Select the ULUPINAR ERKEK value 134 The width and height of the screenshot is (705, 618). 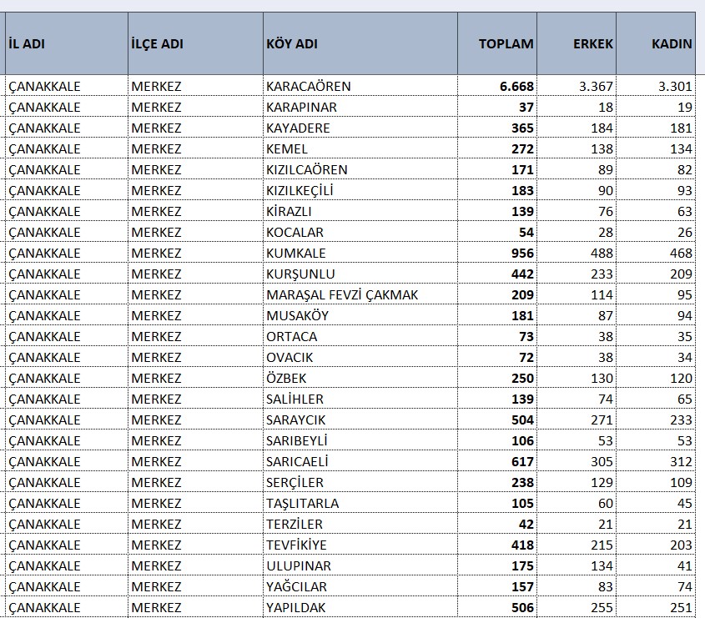pyautogui.click(x=576, y=565)
